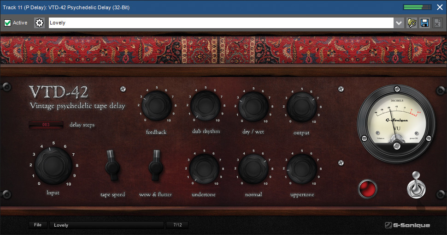Adjust the dry / wet knob
This screenshot has width=447, height=235.
point(253,107)
